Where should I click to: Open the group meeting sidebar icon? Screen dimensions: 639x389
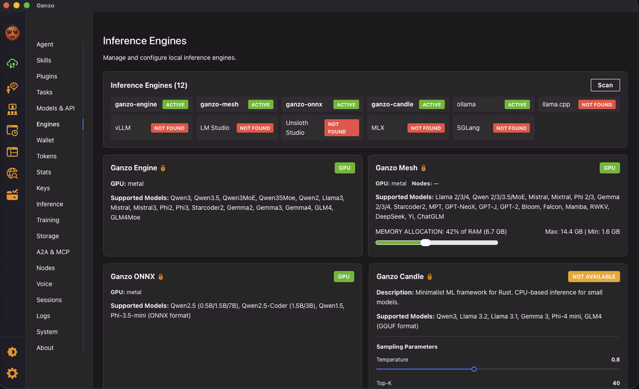click(x=12, y=109)
